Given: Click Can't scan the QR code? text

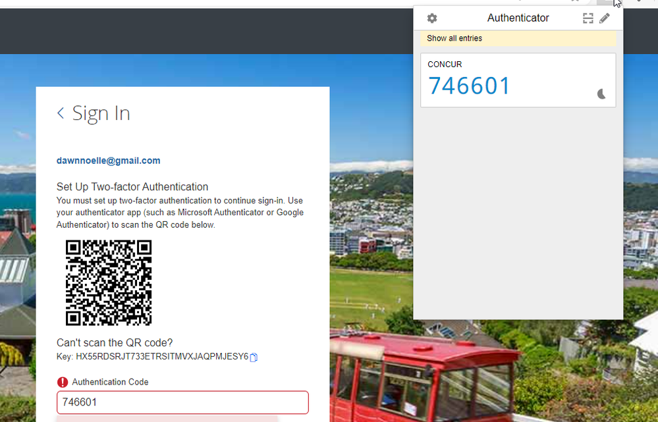Looking at the screenshot, I should click(115, 343).
